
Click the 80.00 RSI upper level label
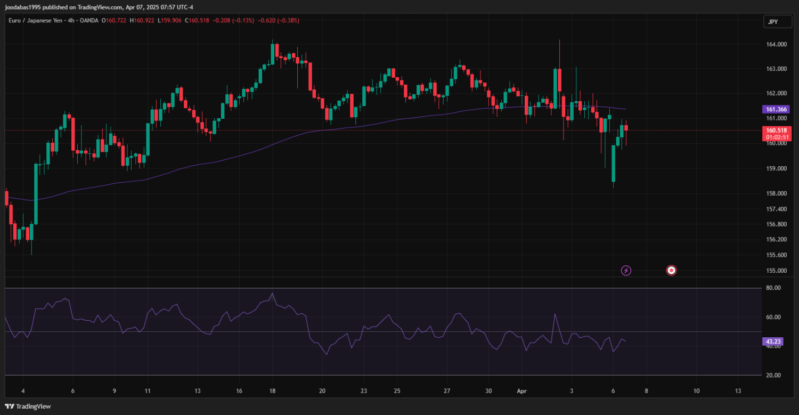[773, 288]
